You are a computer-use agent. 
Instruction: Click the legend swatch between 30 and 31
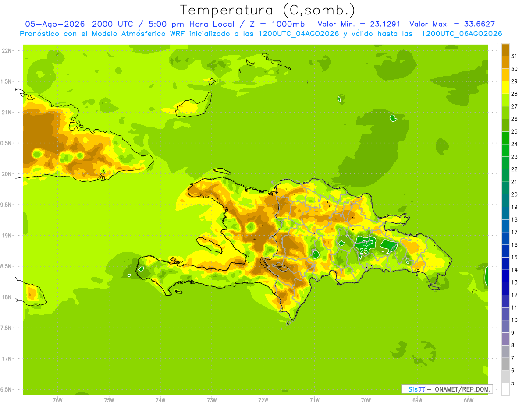click(505, 63)
